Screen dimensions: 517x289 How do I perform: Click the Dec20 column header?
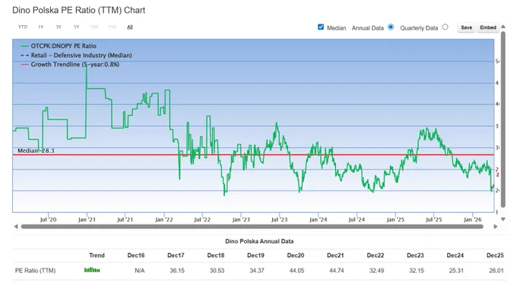(x=296, y=256)
